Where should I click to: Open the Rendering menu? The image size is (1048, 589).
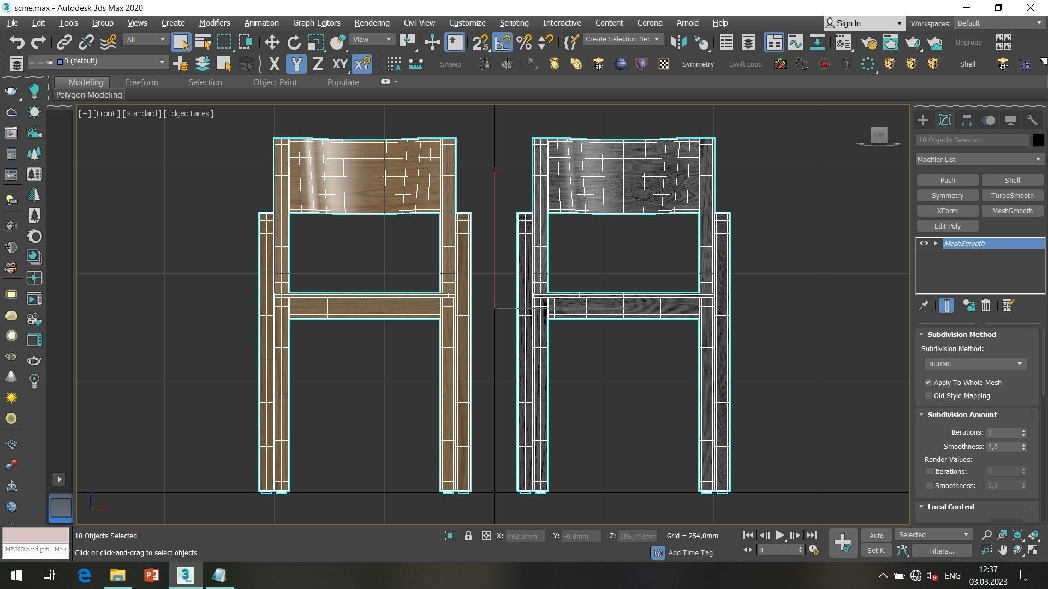[x=372, y=23]
